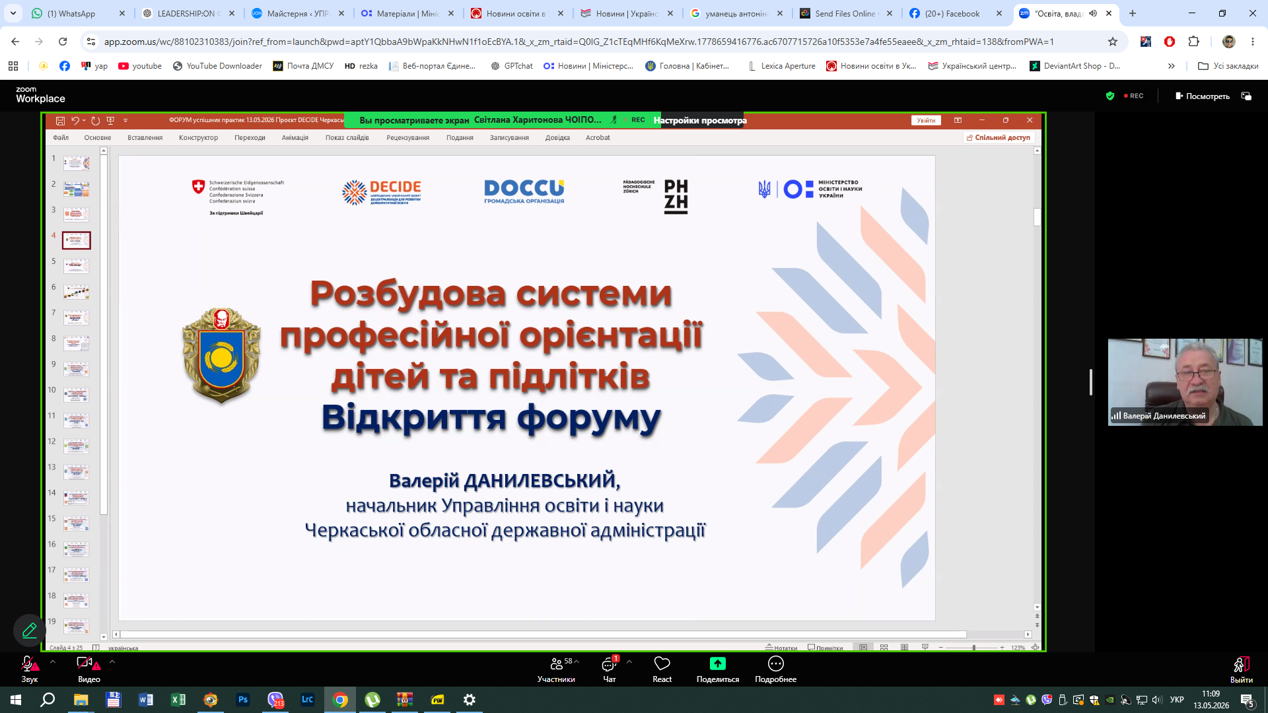Viewport: 1268px width, 713px height.
Task: Open Chrome three-dot menu
Action: [1253, 42]
